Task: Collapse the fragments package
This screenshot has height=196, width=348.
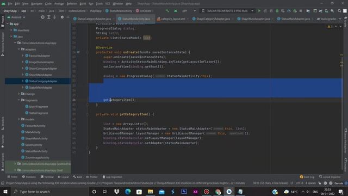Action: [19, 100]
